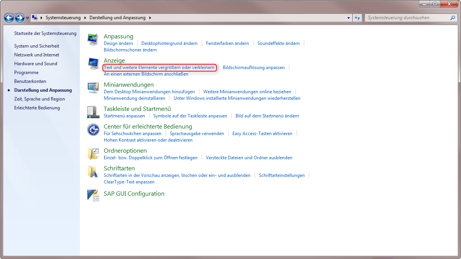This screenshot has height=259, width=461.
Task: Open Center für erleichterte Bedienung icon
Action: (93, 130)
